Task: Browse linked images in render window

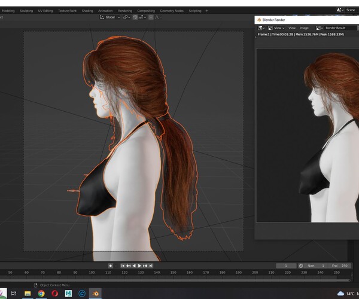Action: click(319, 28)
